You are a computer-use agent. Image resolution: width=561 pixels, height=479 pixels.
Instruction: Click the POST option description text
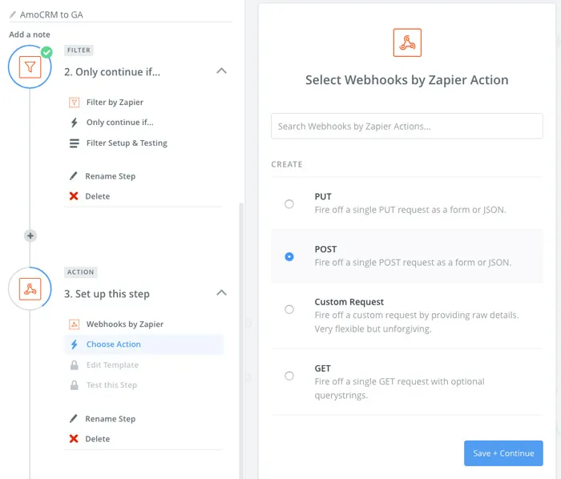click(x=413, y=263)
